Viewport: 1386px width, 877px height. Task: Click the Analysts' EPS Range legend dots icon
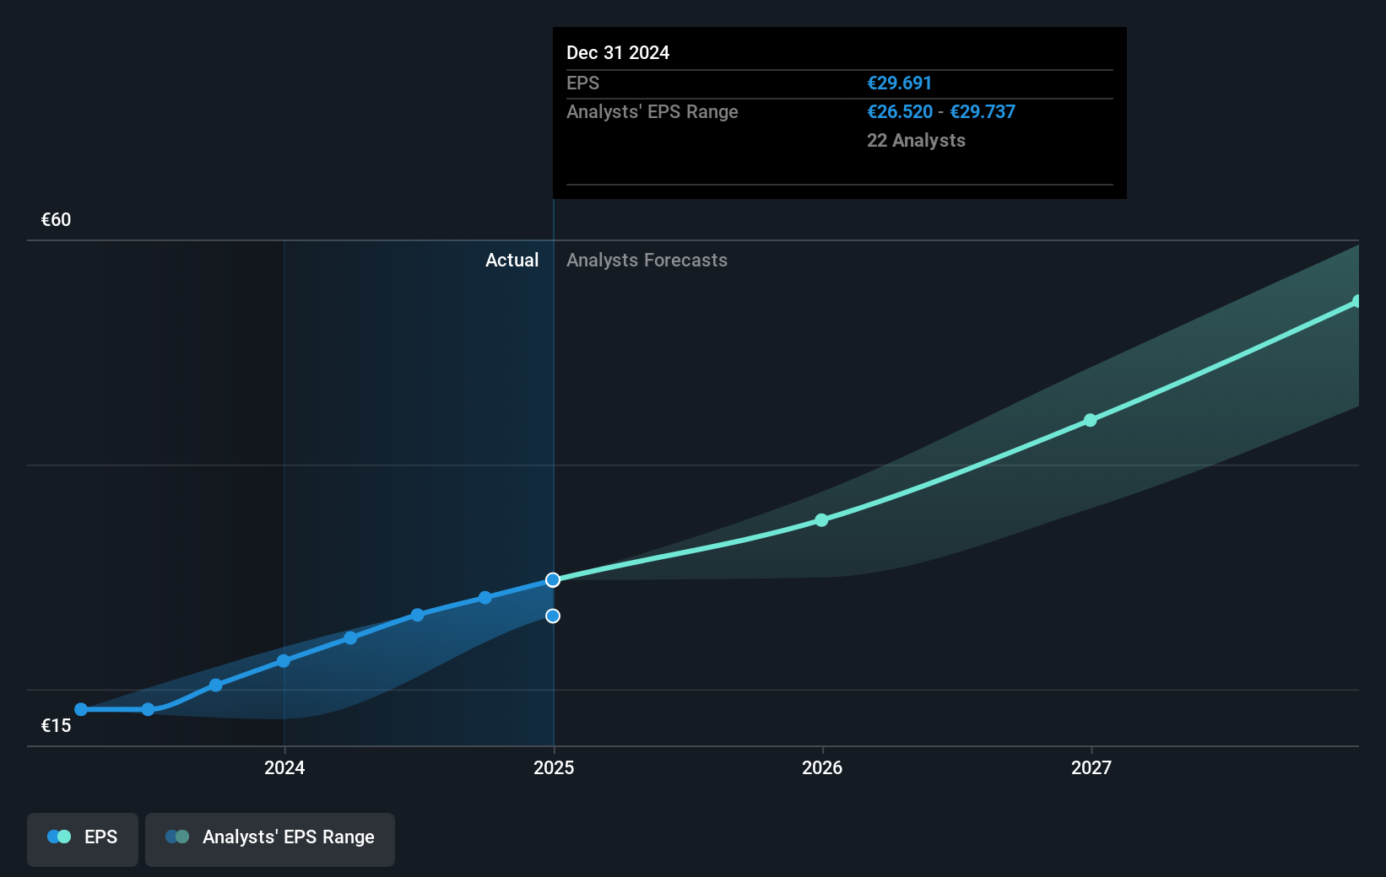pos(177,837)
